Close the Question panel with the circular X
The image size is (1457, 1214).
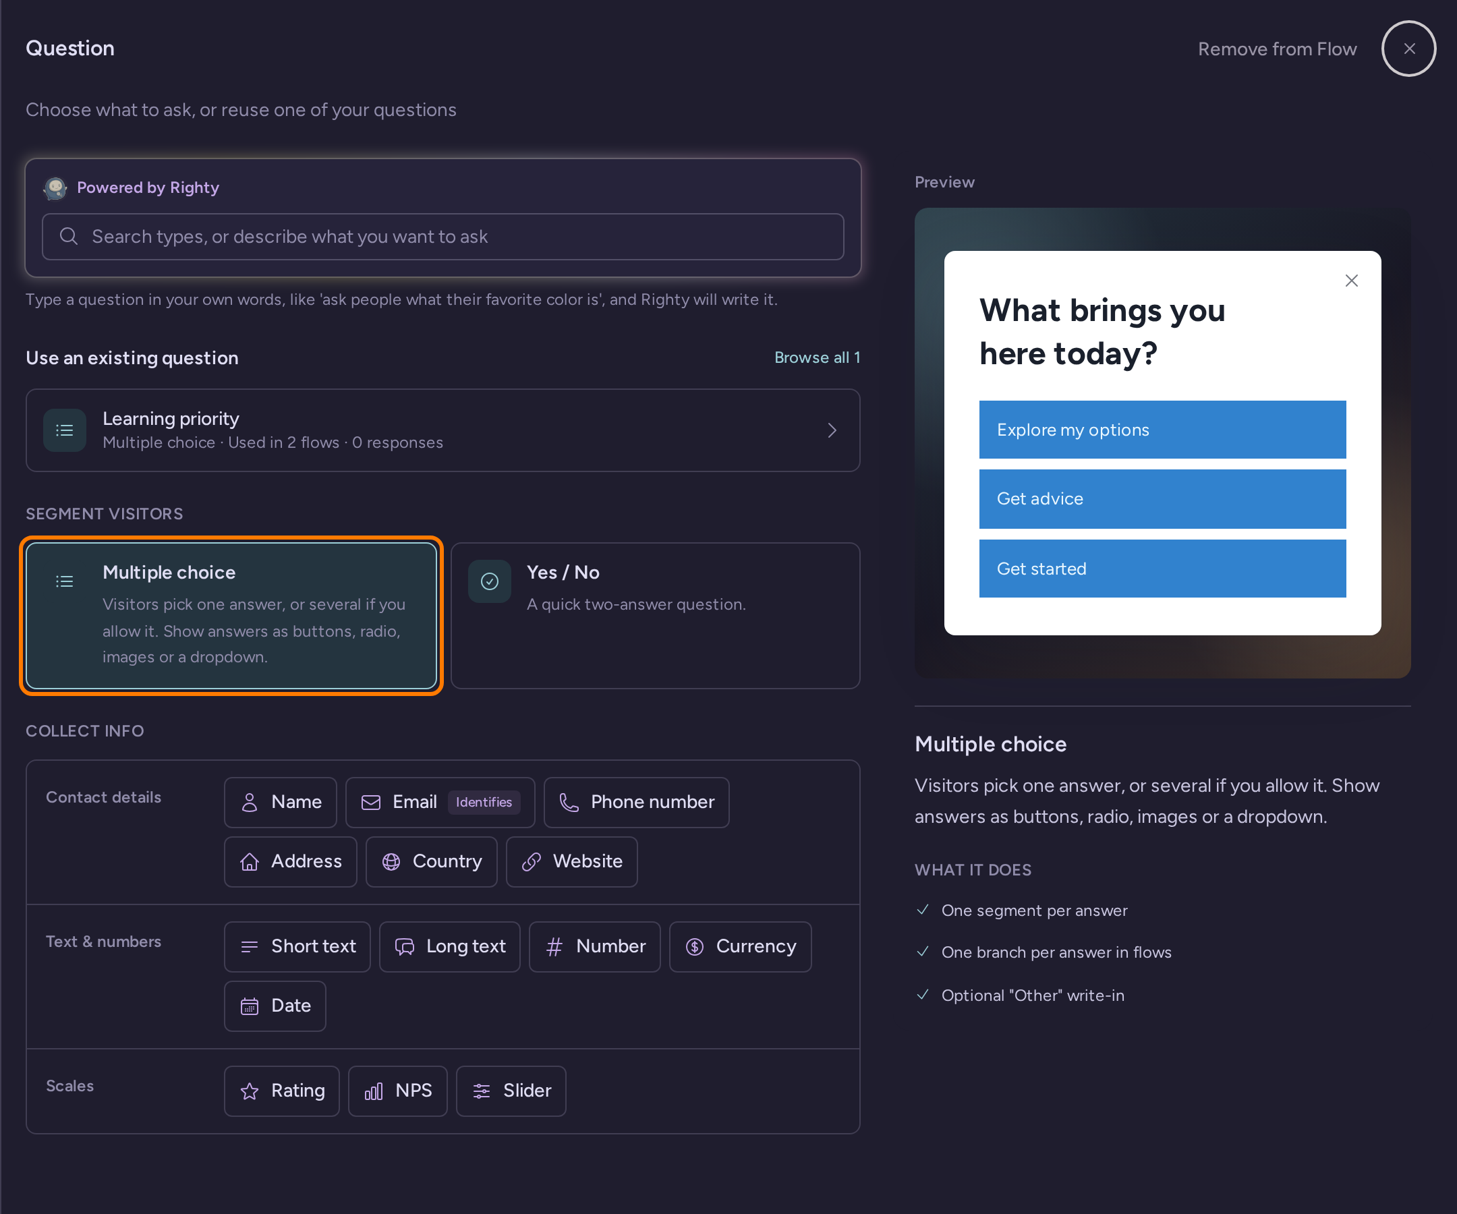pos(1408,49)
